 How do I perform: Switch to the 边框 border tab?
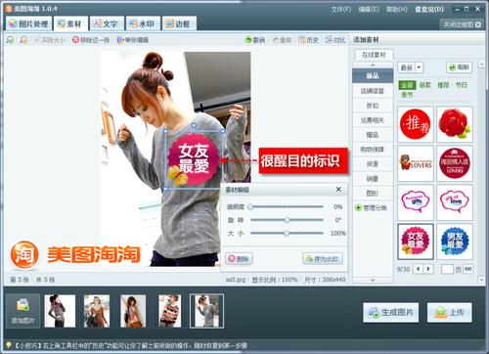pos(179,23)
